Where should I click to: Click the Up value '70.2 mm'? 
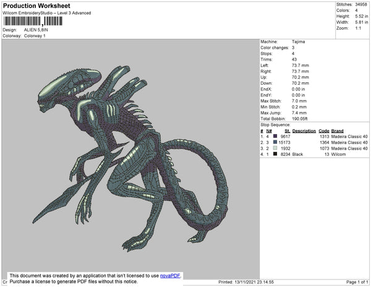pyautogui.click(x=301, y=77)
